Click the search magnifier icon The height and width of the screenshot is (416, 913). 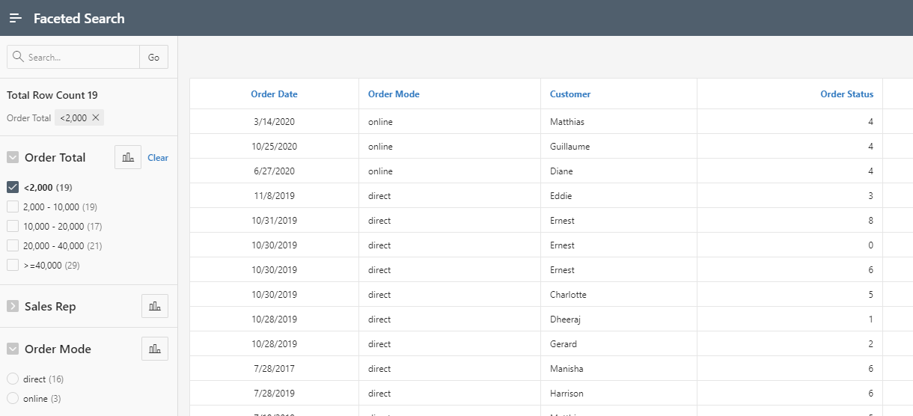coord(19,57)
